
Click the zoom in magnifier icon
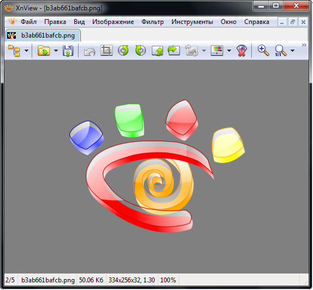(263, 51)
